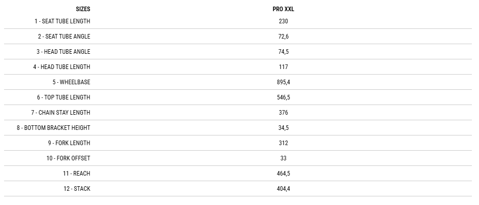Select the Top Tube Length label
The height and width of the screenshot is (205, 479).
point(63,97)
